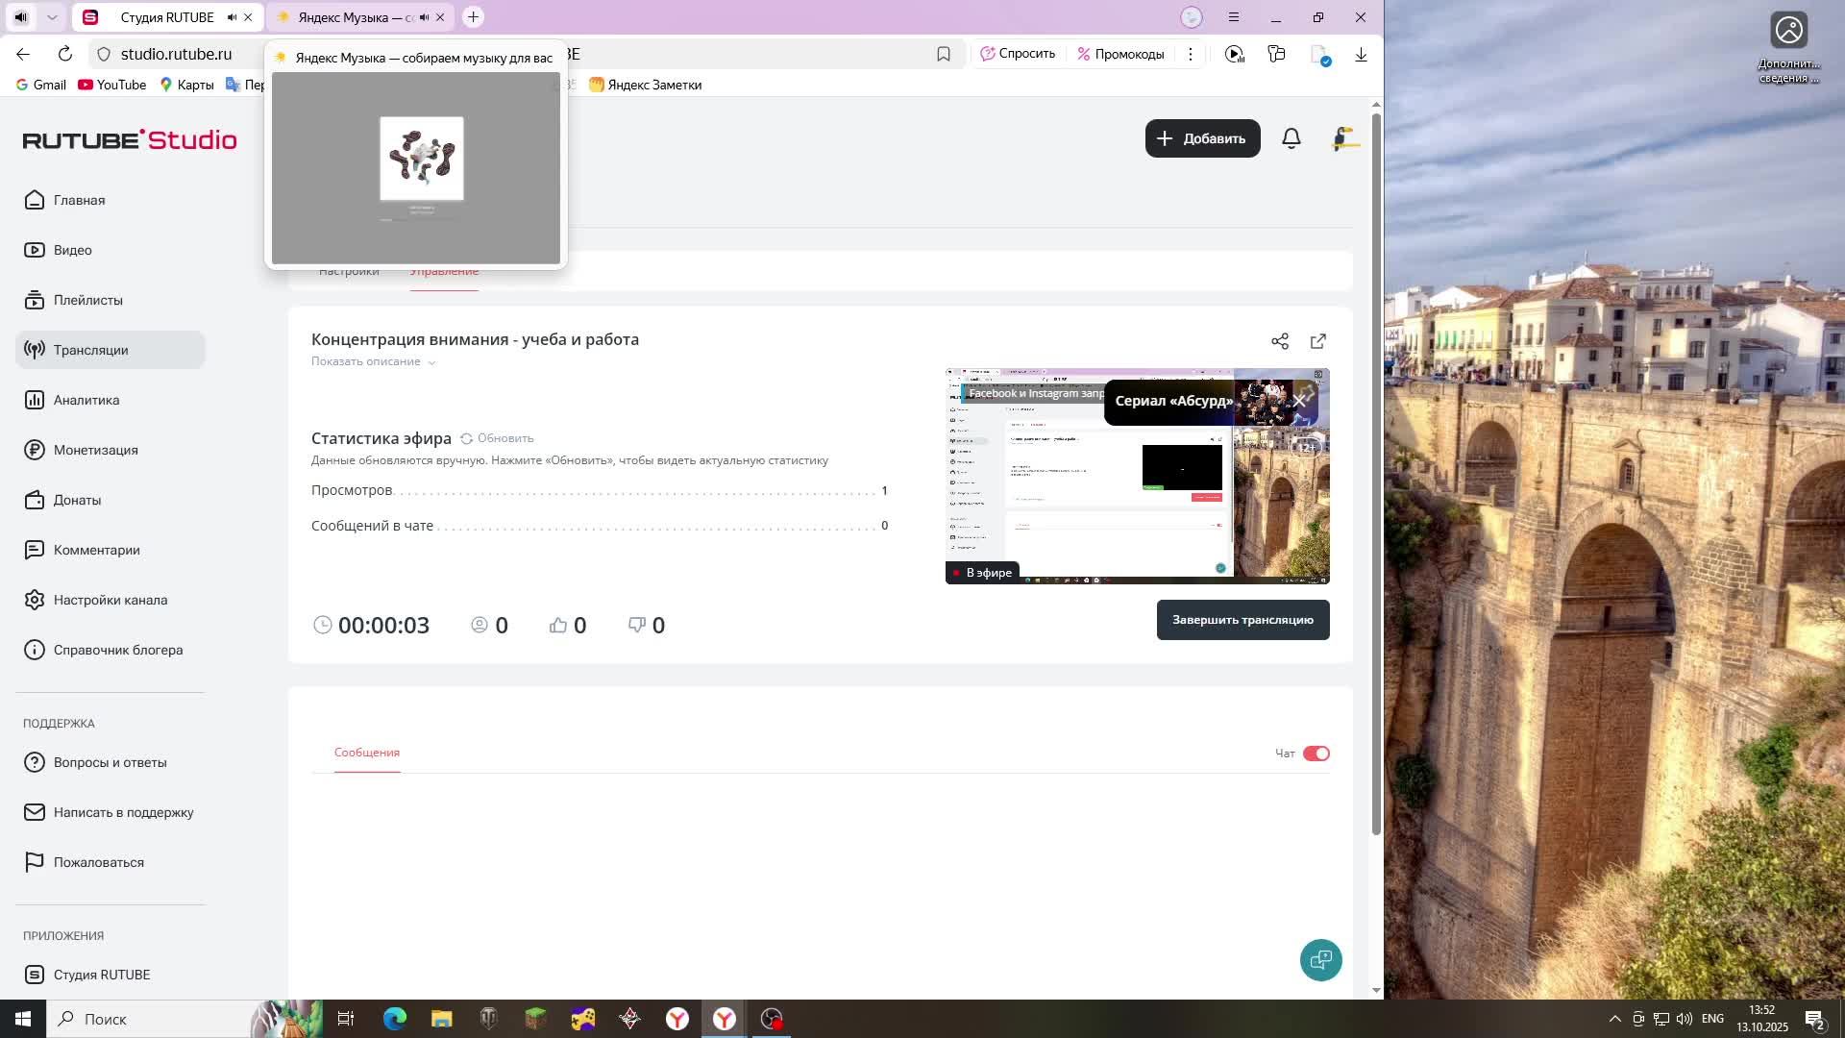Show hidden system tray icons
The width and height of the screenshot is (1845, 1038).
1614,1019
